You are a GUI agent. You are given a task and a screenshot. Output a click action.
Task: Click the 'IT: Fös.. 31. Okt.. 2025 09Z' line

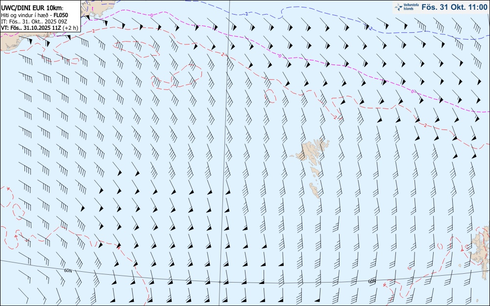point(34,22)
